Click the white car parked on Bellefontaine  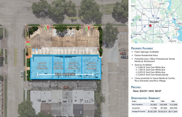click(x=22, y=74)
